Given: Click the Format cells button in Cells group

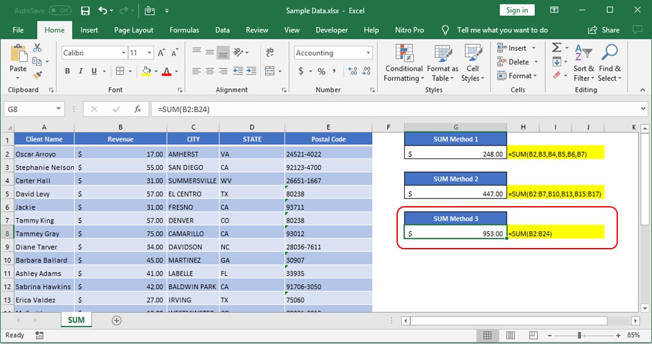Looking at the screenshot, I should (x=517, y=76).
